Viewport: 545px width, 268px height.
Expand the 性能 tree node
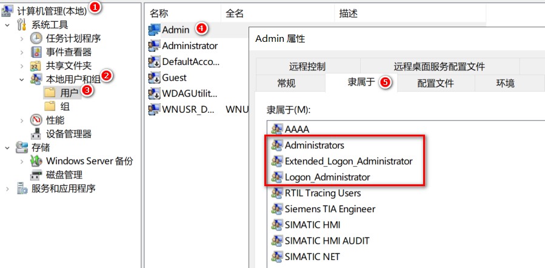21,120
